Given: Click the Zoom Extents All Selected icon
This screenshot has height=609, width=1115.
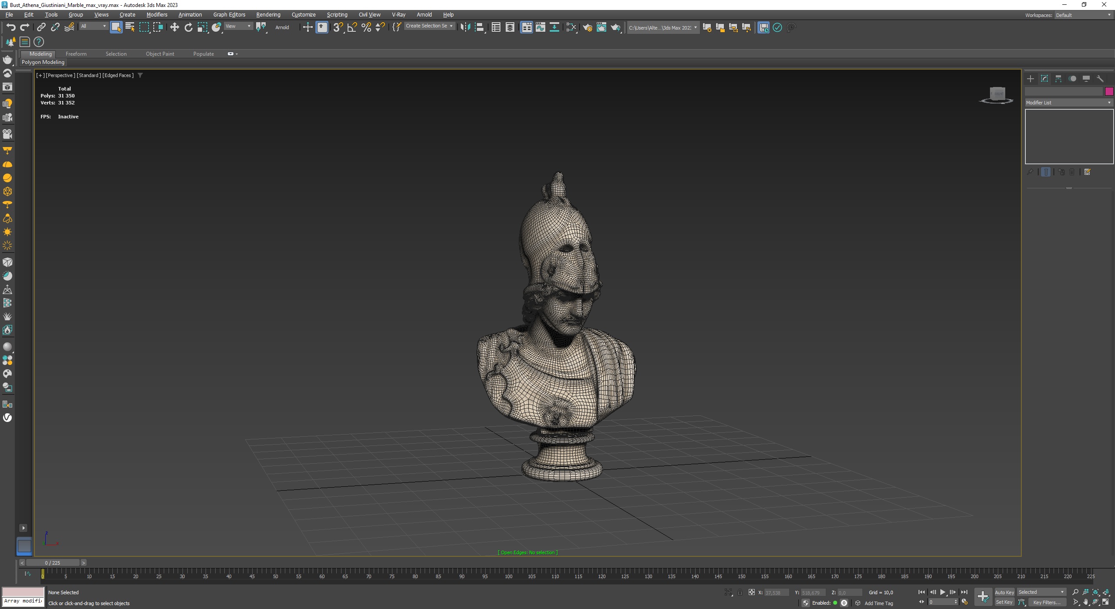Looking at the screenshot, I should 1106,592.
